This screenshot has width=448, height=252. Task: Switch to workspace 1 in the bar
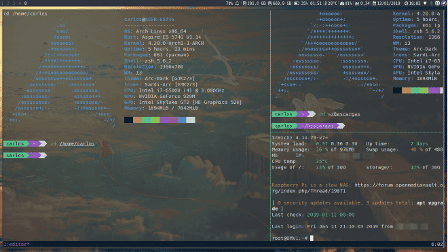pyautogui.click(x=2, y=3)
